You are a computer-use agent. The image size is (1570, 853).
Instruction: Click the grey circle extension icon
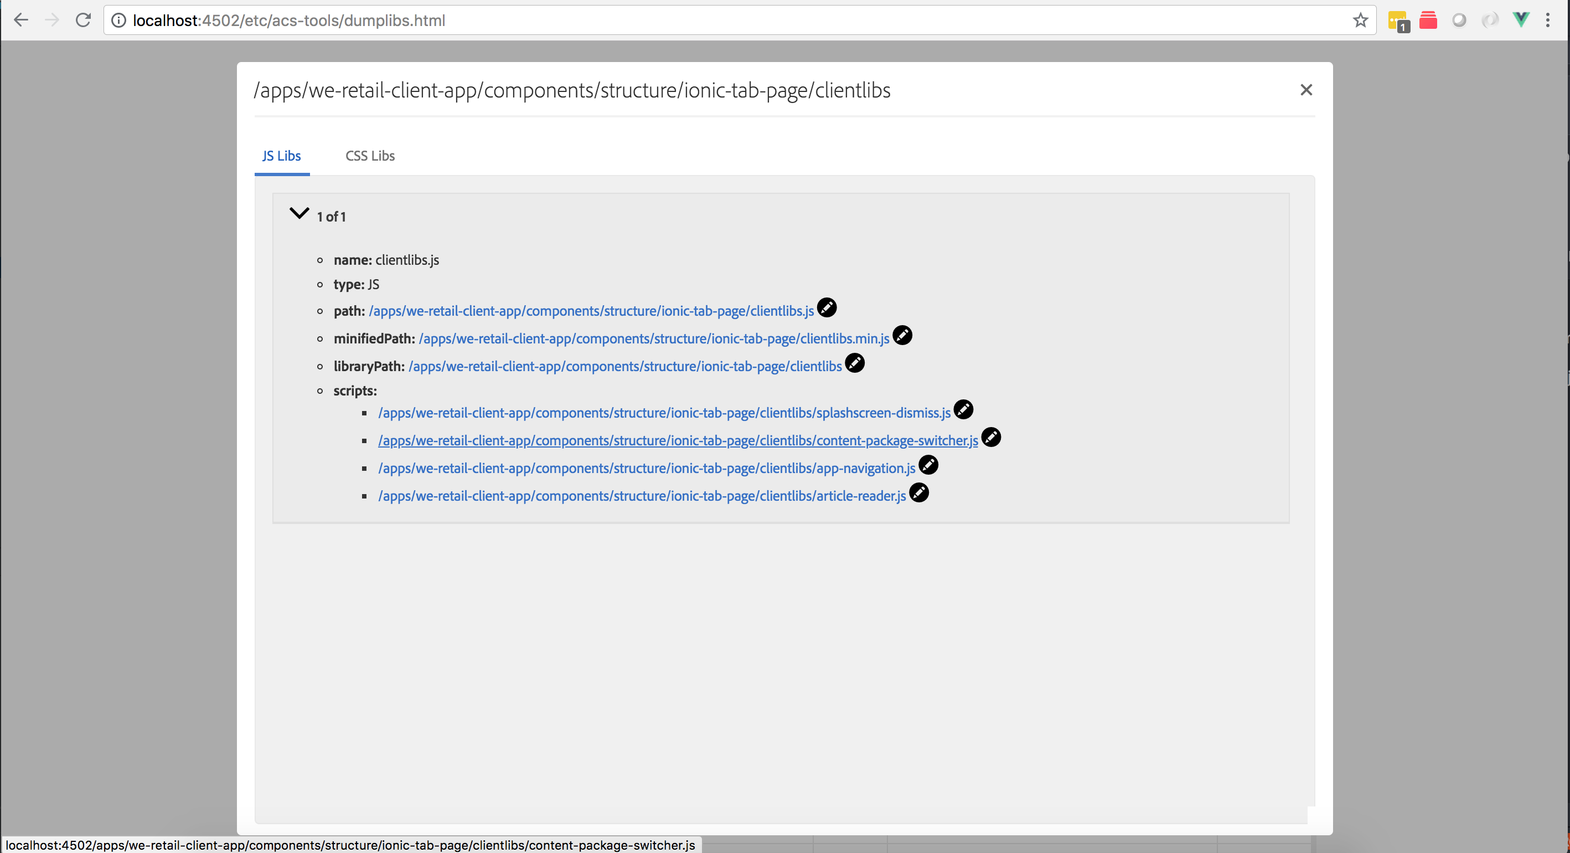[x=1459, y=20]
